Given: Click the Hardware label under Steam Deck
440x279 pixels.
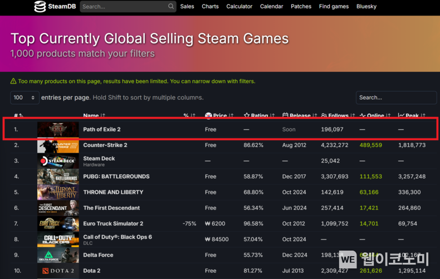Looking at the screenshot, I should 94,165.
